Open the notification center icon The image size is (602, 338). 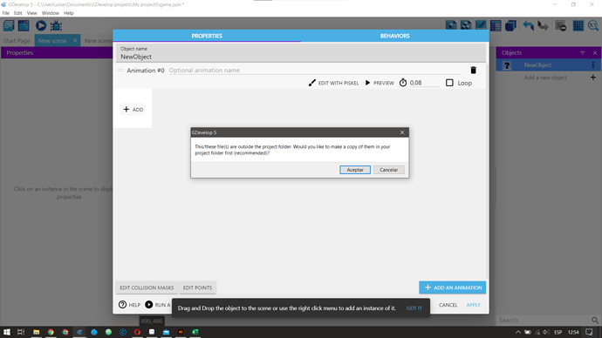click(589, 332)
